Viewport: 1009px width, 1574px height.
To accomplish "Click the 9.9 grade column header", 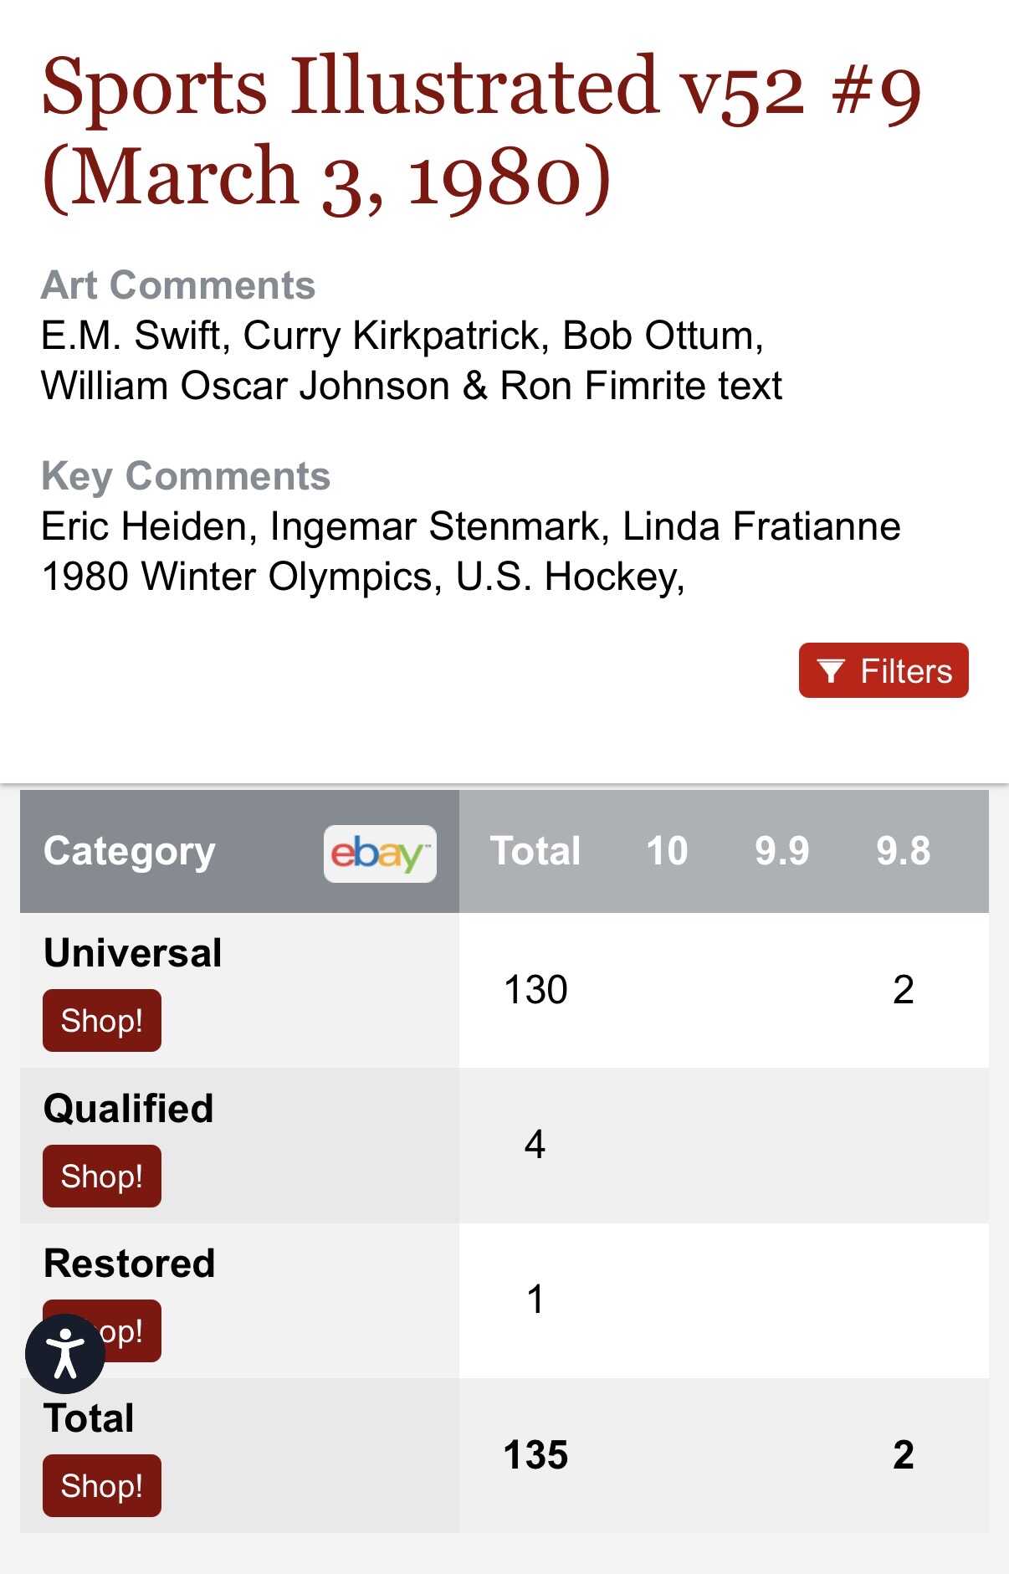I will [x=781, y=851].
